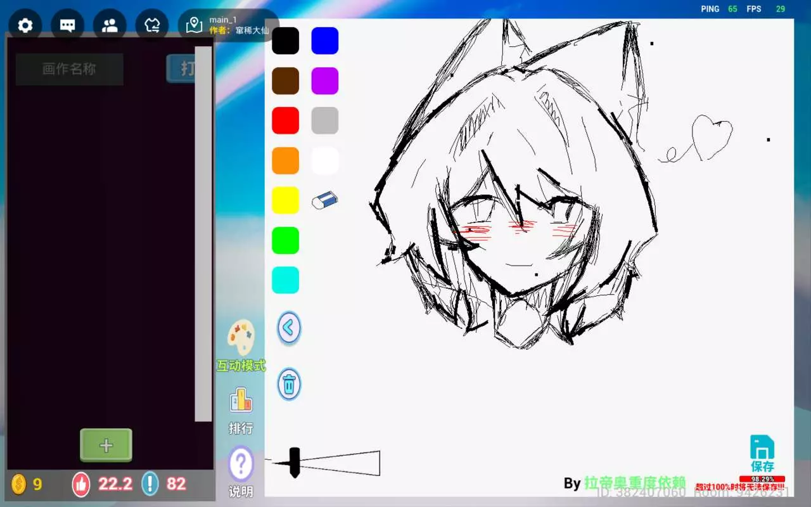Click the coin count 9
This screenshot has width=811, height=507.
click(37, 484)
